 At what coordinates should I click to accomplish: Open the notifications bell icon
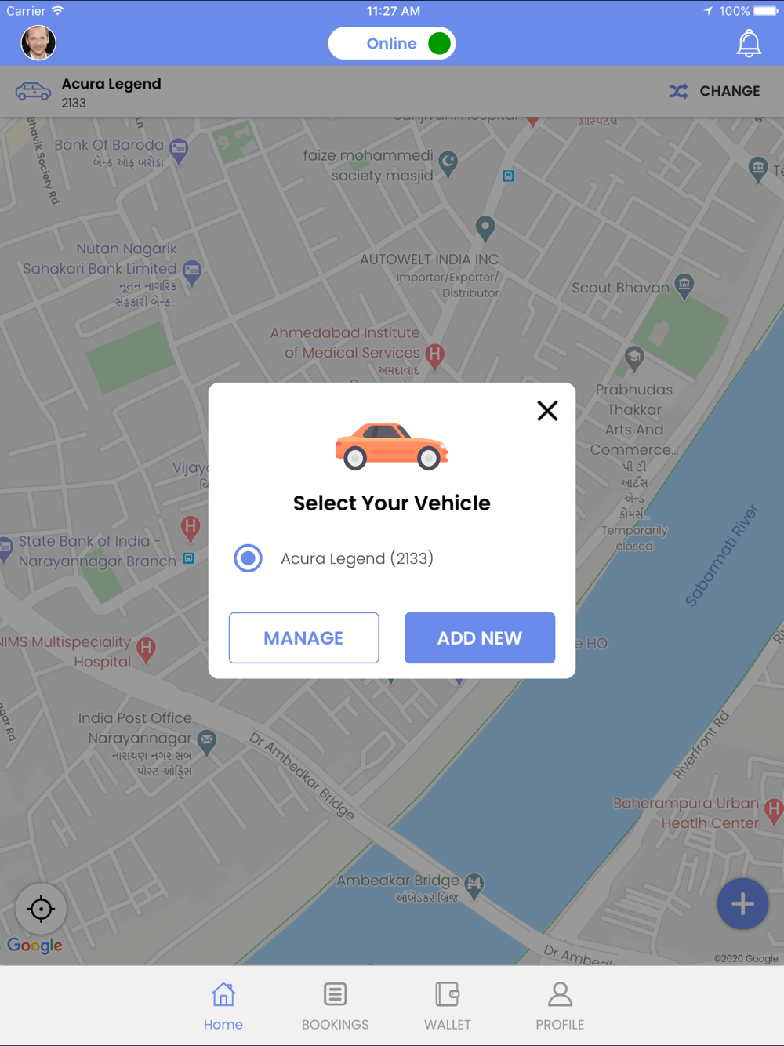pos(749,43)
